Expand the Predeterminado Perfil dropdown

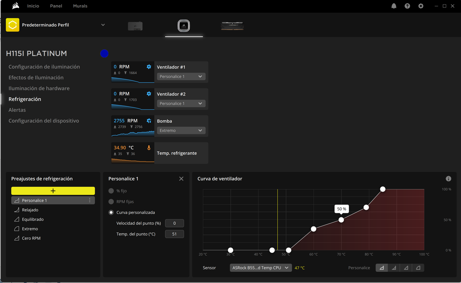click(103, 25)
